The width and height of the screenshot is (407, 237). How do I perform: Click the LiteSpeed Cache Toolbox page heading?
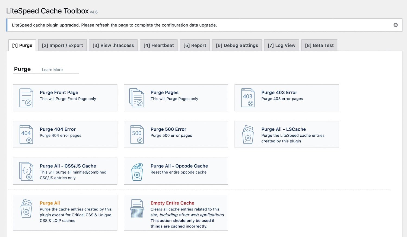click(x=47, y=11)
